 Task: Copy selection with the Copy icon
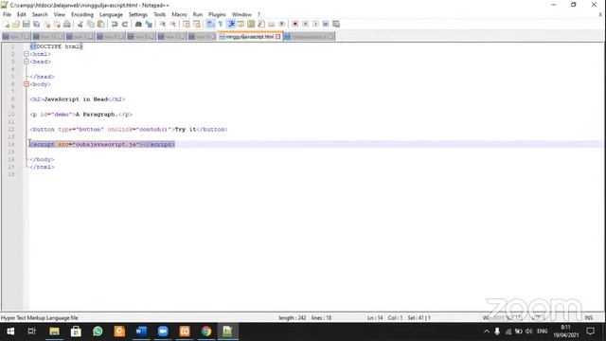click(91, 24)
